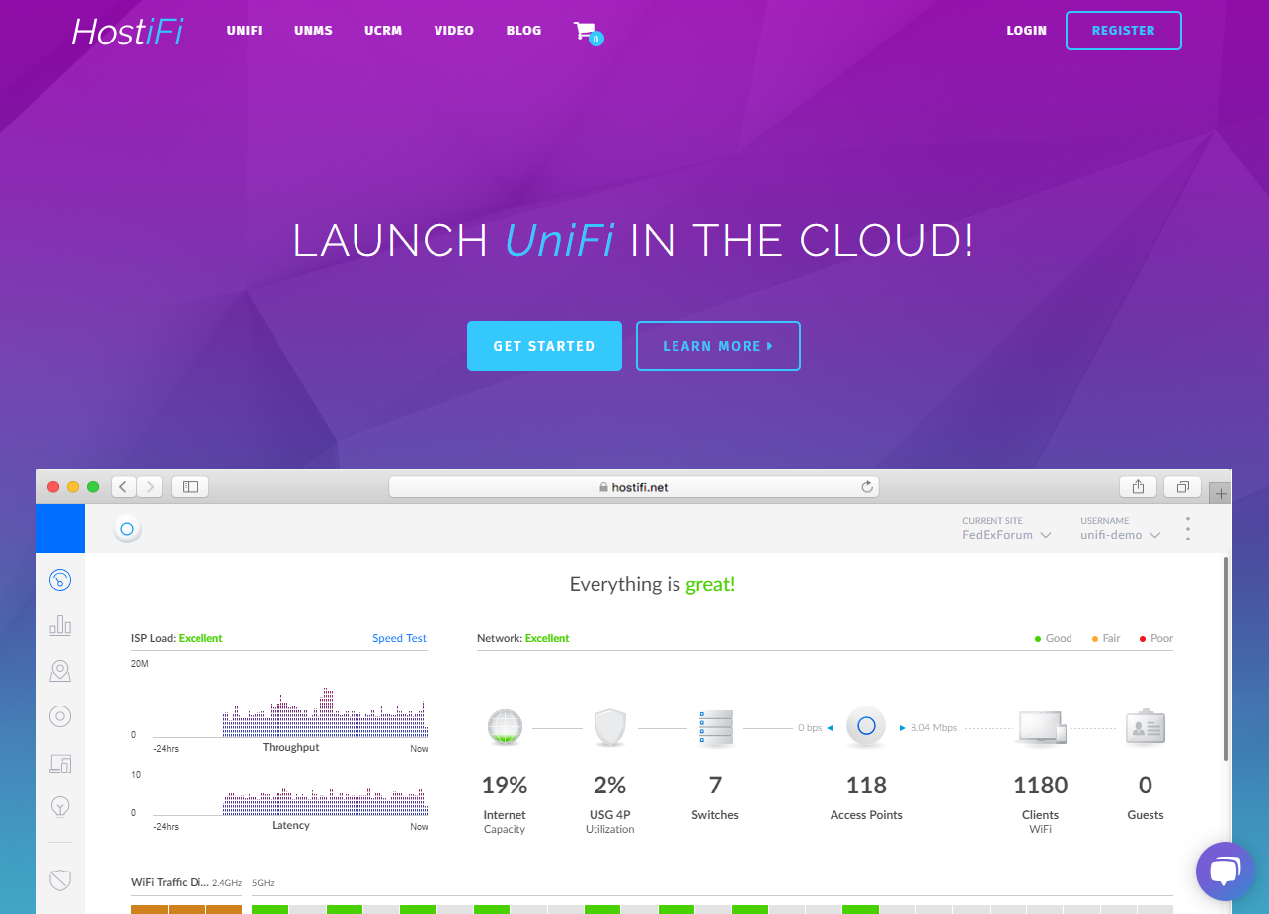Open the UNMS menu item
1269x914 pixels.
coord(313,31)
